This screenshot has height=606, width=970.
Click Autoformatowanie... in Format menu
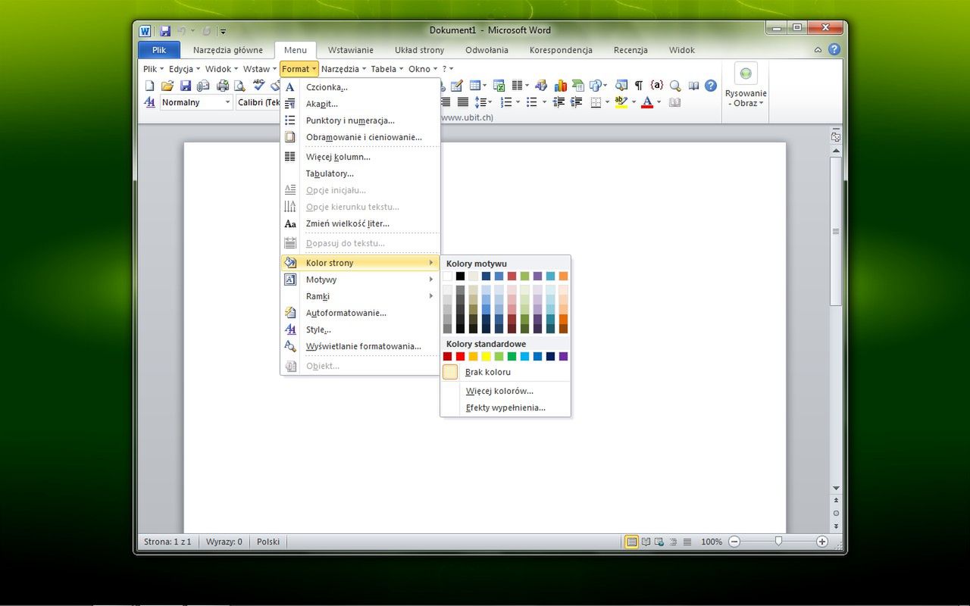coord(360,313)
